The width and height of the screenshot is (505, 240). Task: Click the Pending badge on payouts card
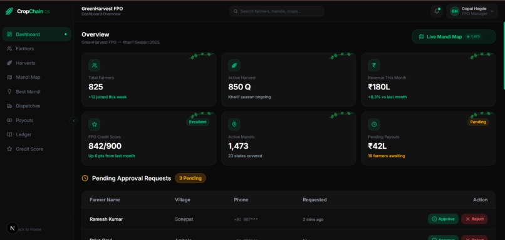coord(478,122)
